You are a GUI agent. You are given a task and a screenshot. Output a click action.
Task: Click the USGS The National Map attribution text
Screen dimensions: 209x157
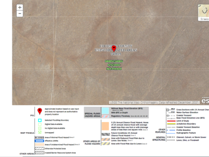coord(154,102)
